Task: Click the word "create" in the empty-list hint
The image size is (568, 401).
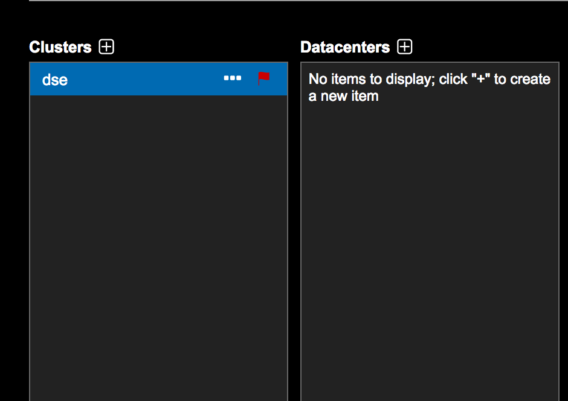Action: pyautogui.click(x=531, y=80)
